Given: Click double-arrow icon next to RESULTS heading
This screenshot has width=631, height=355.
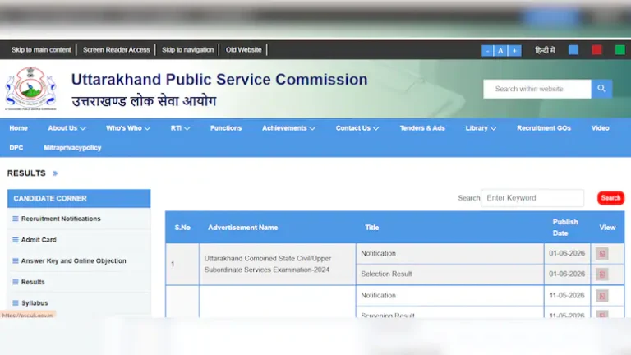Looking at the screenshot, I should (x=55, y=173).
